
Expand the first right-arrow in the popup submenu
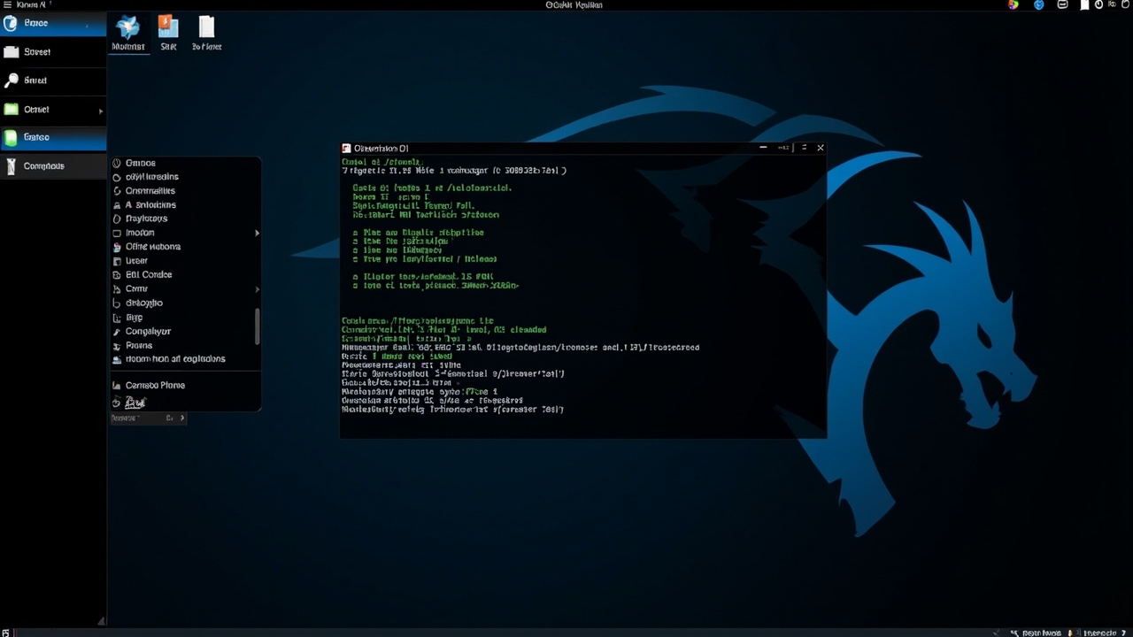(257, 233)
